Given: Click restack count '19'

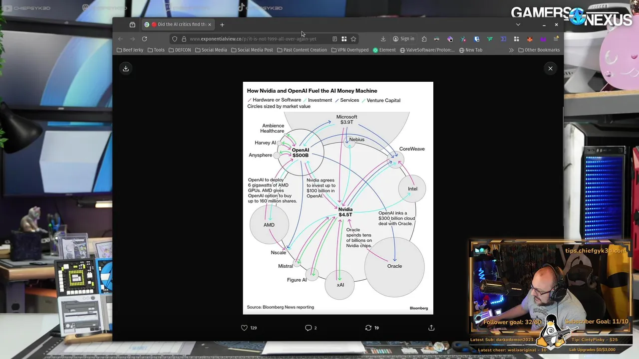Looking at the screenshot, I should (x=376, y=328).
